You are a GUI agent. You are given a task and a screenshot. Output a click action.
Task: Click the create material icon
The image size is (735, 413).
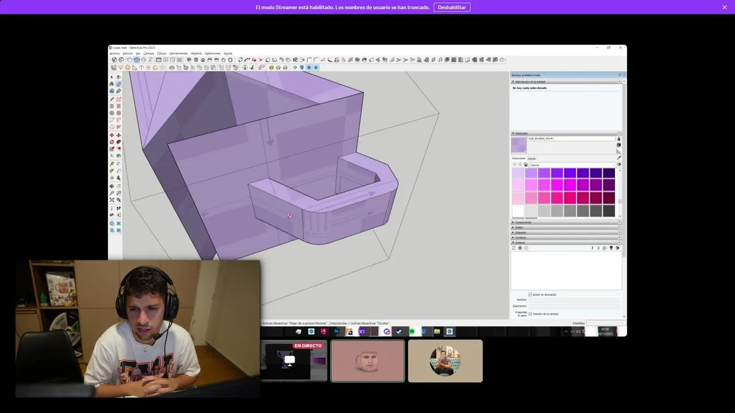tap(618, 145)
